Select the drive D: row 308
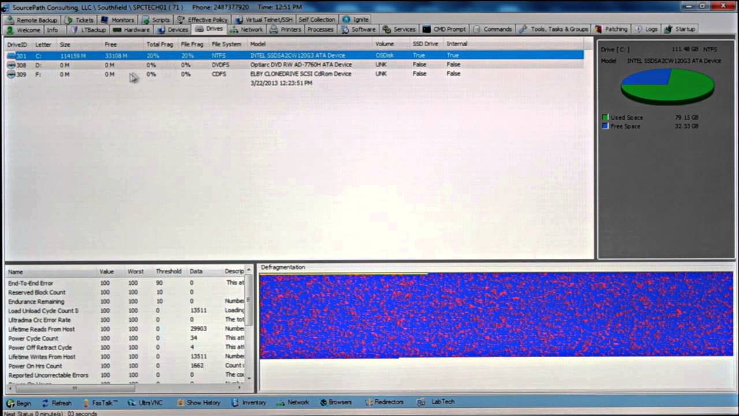 [294, 65]
